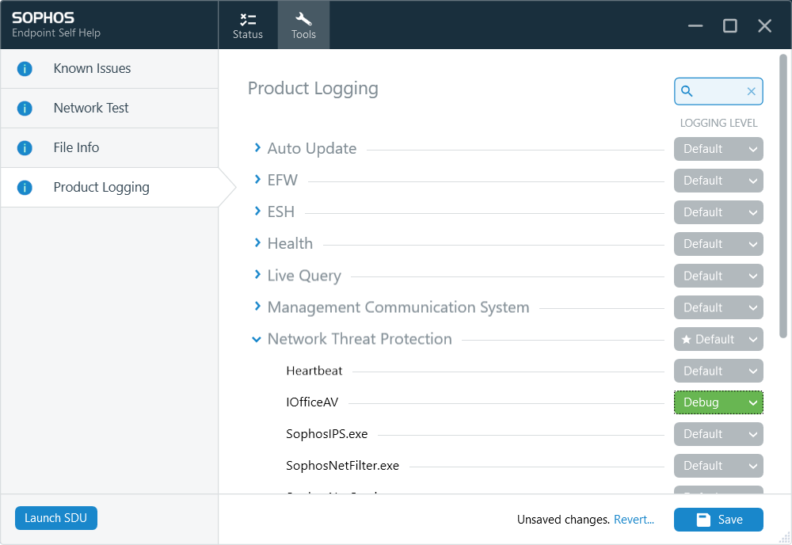Click the info icon beside Known Issues
This screenshot has height=545, width=792.
click(25, 69)
